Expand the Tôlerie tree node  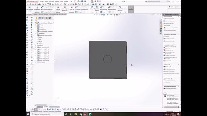[36, 46]
